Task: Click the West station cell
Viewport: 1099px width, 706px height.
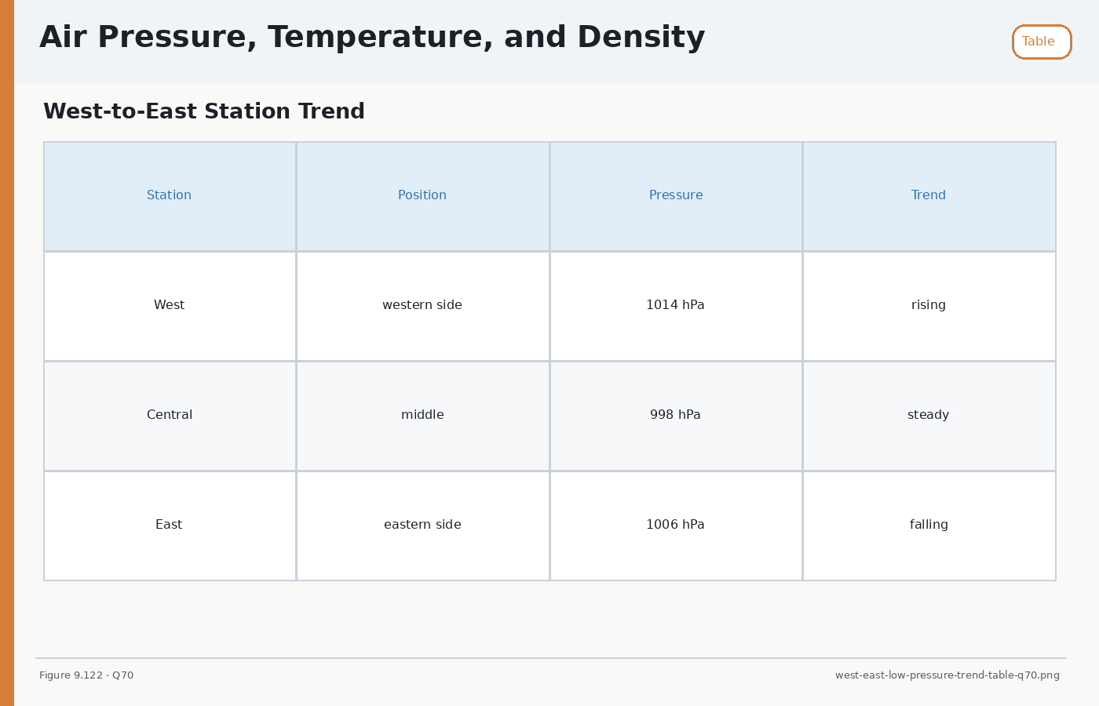Action: click(x=170, y=306)
